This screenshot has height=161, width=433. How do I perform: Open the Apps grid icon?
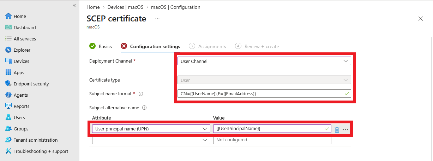tap(8, 72)
